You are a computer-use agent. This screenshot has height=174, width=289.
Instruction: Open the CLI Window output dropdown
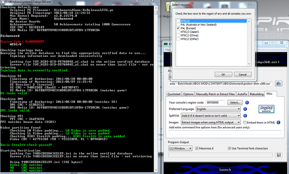tap(180, 148)
